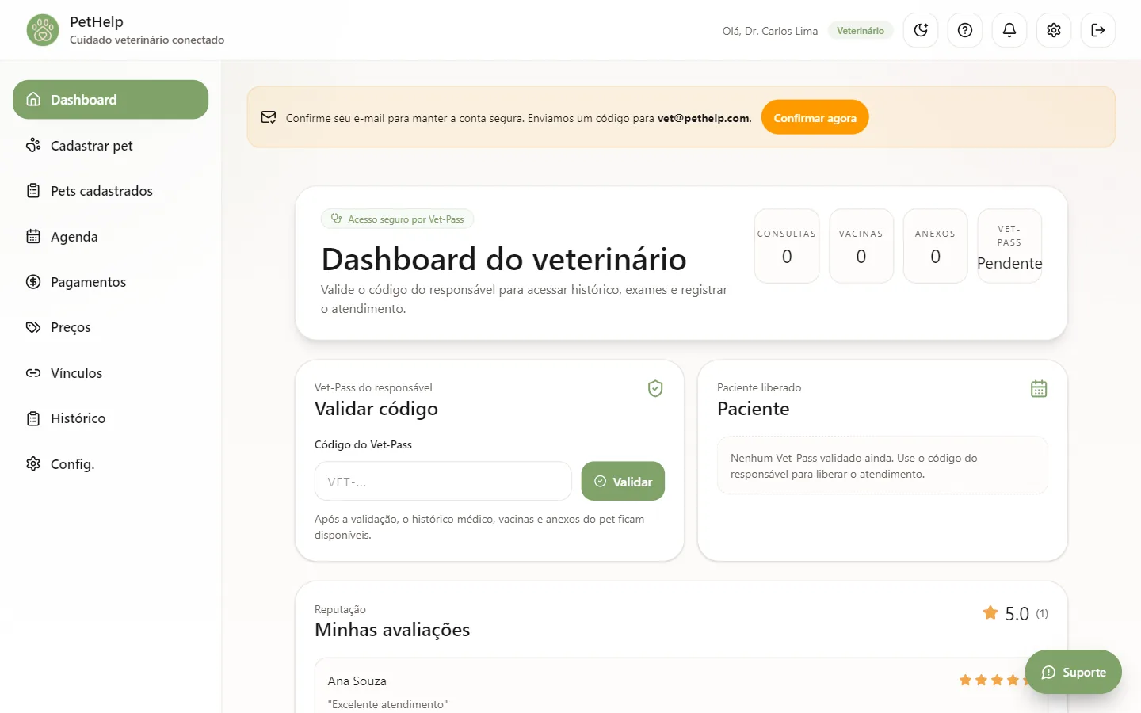Click the orange rating star beside 5.0
Viewport: 1141px width, 713px height.
point(990,612)
